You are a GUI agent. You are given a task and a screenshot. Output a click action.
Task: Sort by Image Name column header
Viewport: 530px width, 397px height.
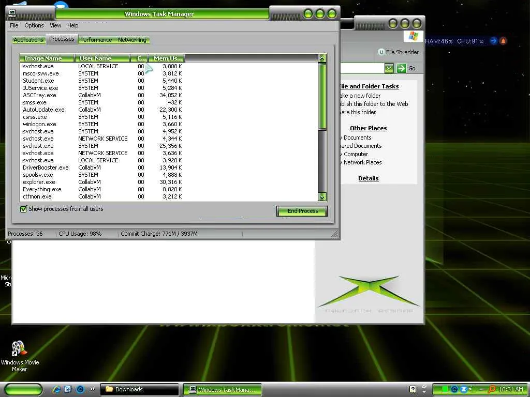point(47,58)
